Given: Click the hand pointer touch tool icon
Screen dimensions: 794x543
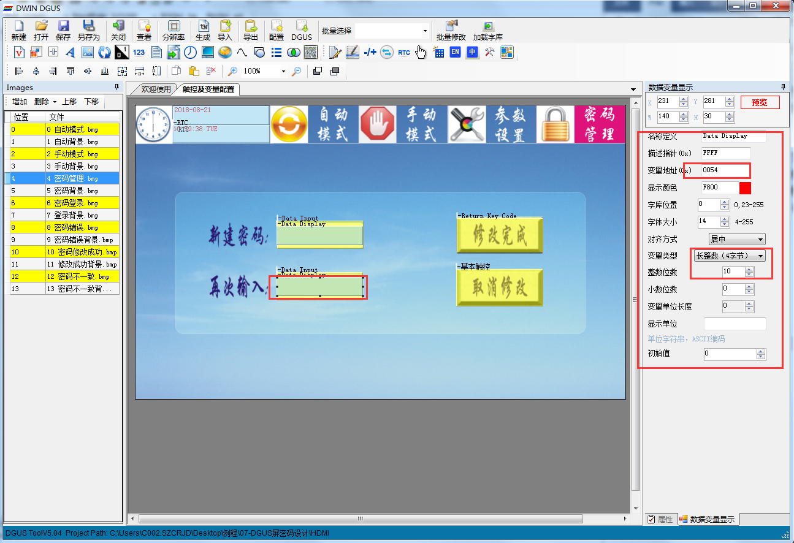Looking at the screenshot, I should coord(421,53).
